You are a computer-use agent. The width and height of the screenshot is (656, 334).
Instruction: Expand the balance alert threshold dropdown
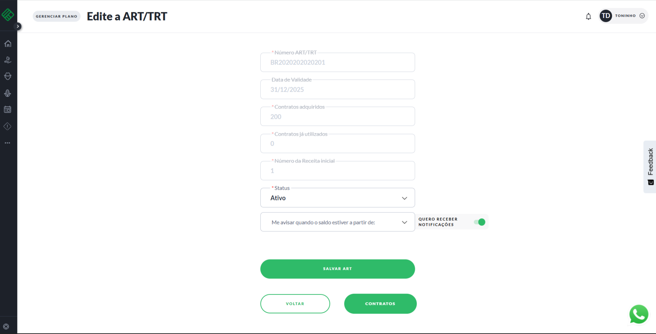coord(337,222)
